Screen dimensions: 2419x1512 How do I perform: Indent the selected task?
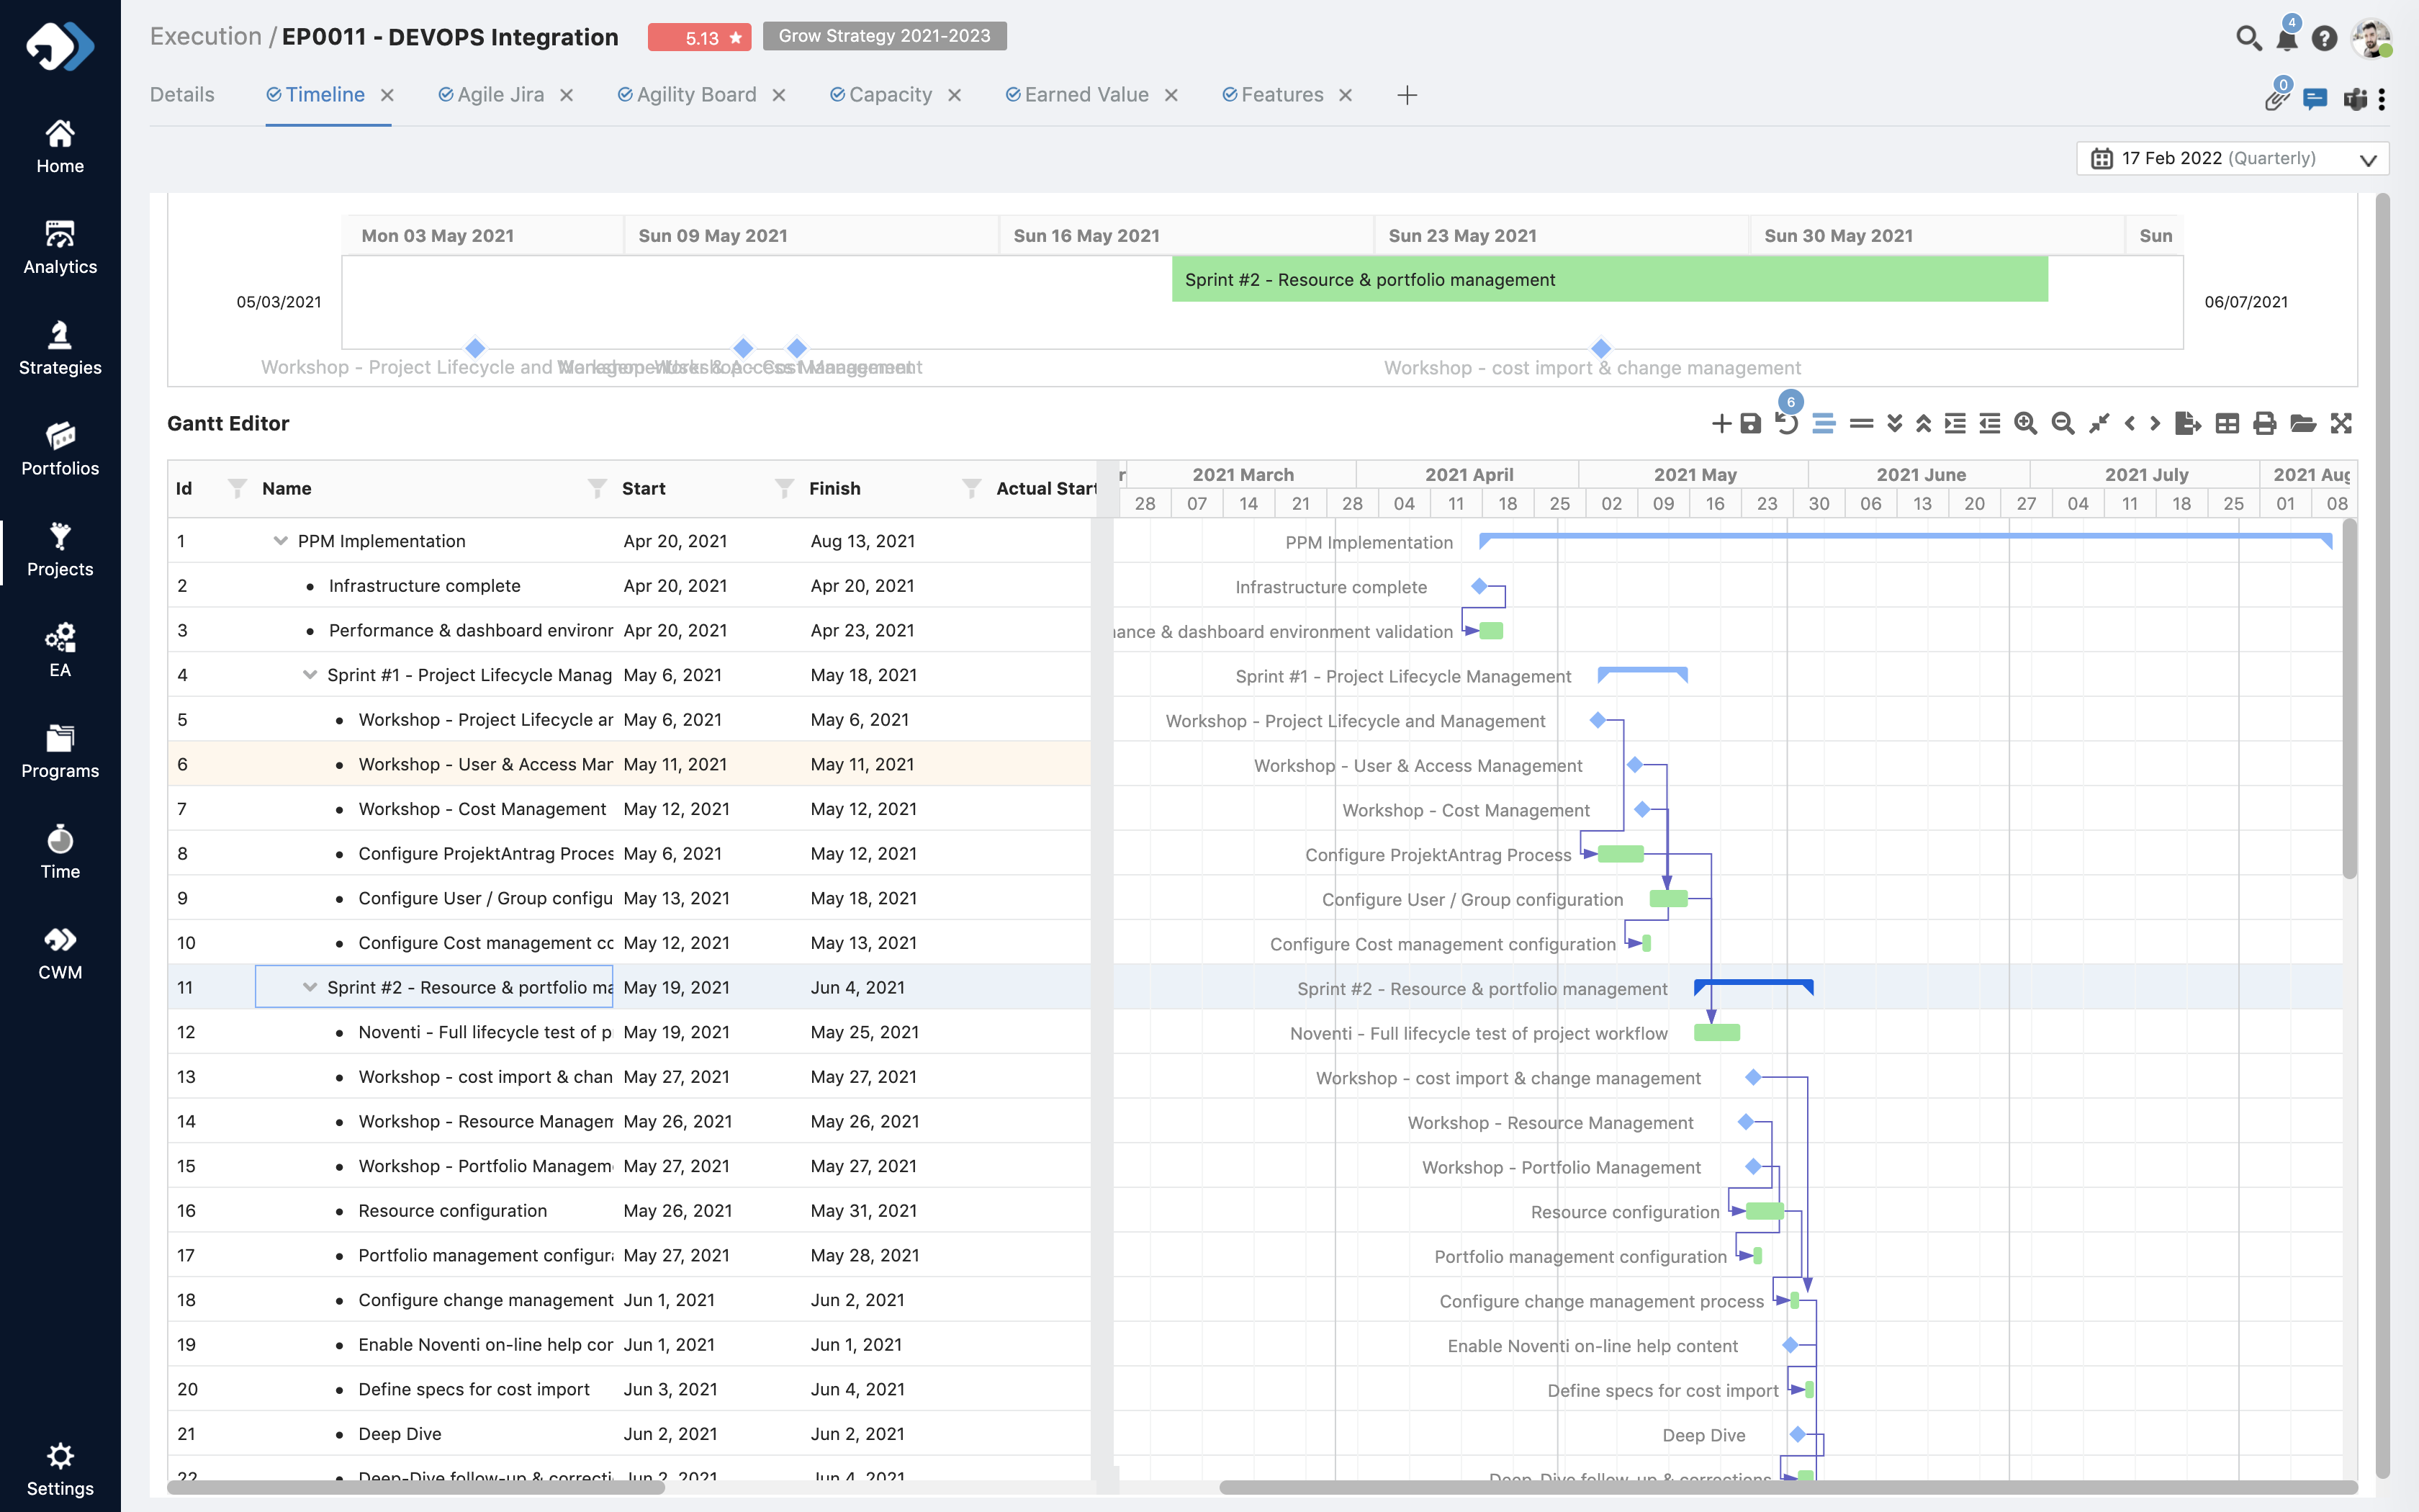click(1955, 424)
